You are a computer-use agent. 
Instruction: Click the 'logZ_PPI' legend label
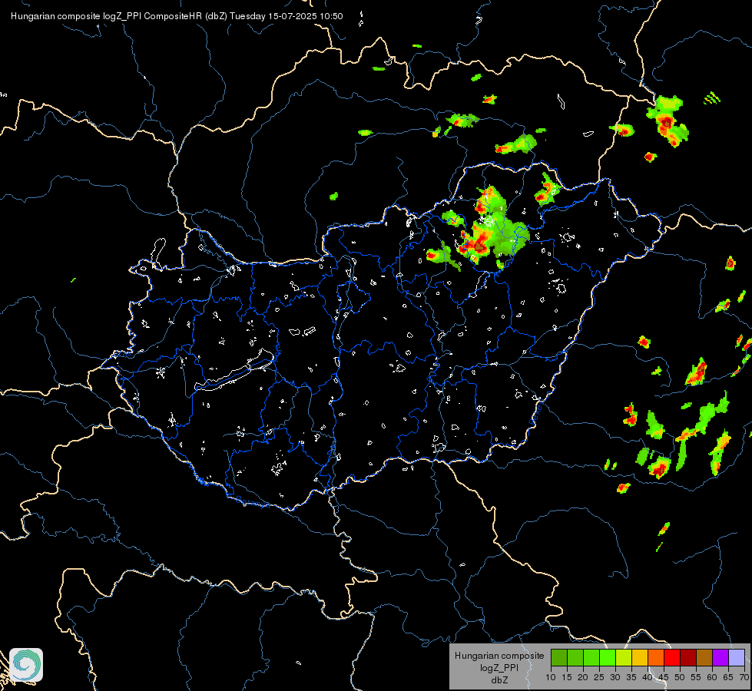tap(499, 667)
